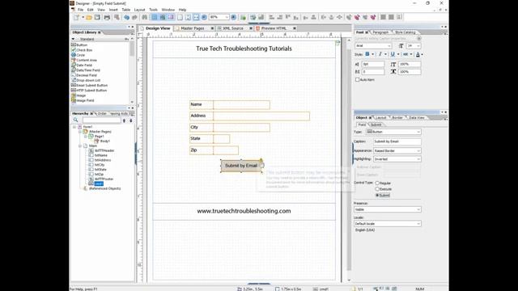Click the New form toolbar icon
The image size is (518, 291).
pyautogui.click(x=76, y=17)
